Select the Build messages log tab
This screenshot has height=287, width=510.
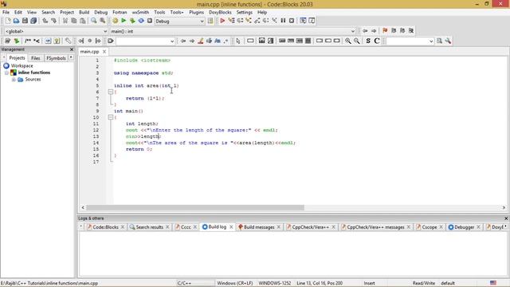(259, 227)
